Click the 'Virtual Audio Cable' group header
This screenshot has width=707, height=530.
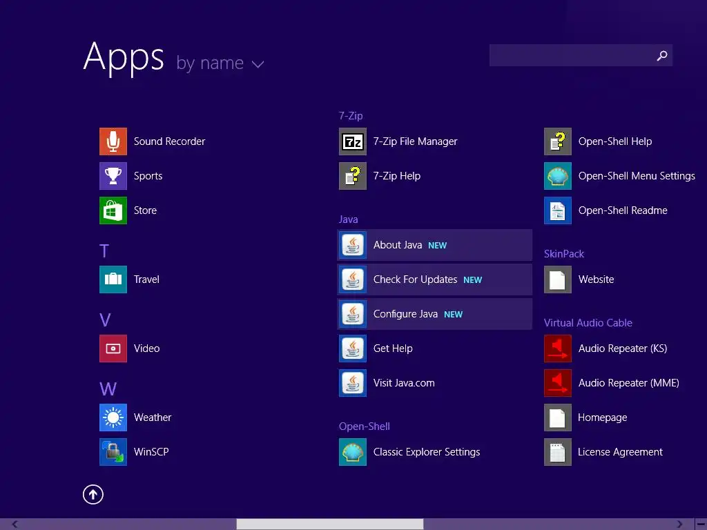tap(588, 323)
